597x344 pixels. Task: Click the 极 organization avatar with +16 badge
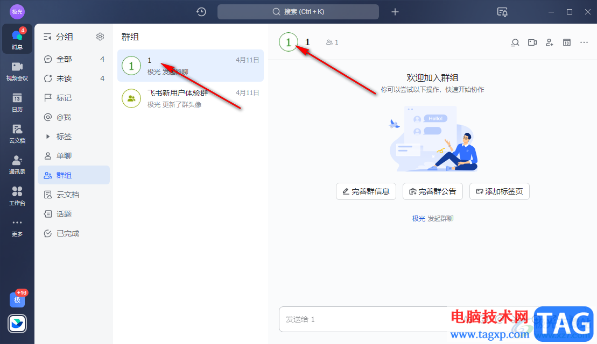pos(17,299)
